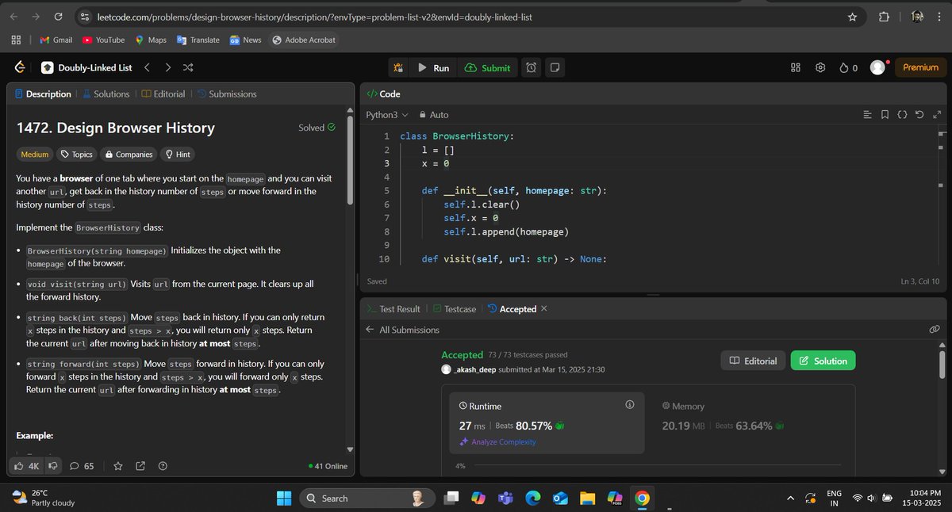The image size is (952, 512).
Task: Bookmark icon in code editor toolbar
Action: point(885,115)
